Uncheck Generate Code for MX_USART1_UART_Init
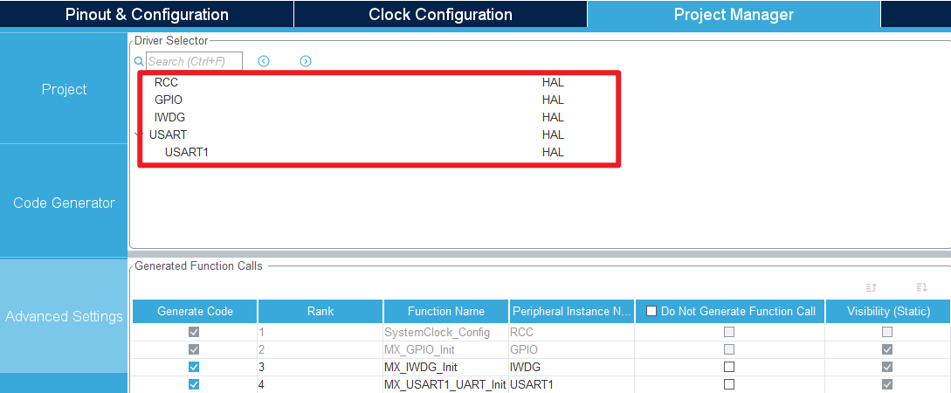951x393 pixels. (x=194, y=384)
